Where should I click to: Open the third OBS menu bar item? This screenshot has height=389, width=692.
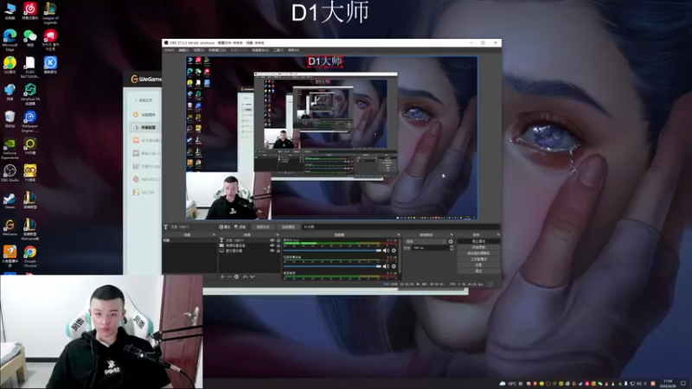199,50
